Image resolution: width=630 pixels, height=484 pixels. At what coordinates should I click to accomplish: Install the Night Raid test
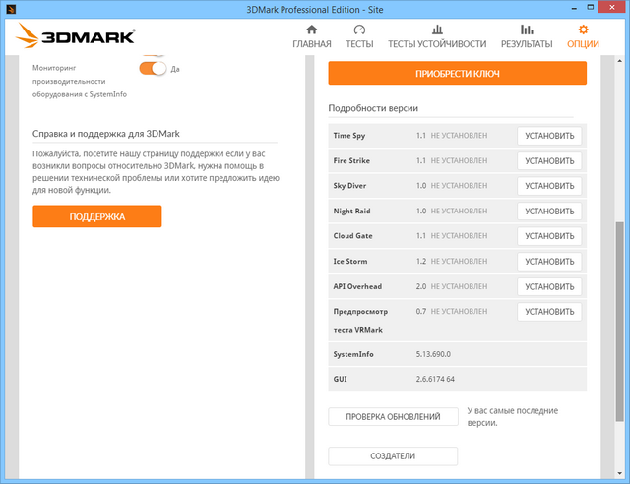[x=549, y=211]
